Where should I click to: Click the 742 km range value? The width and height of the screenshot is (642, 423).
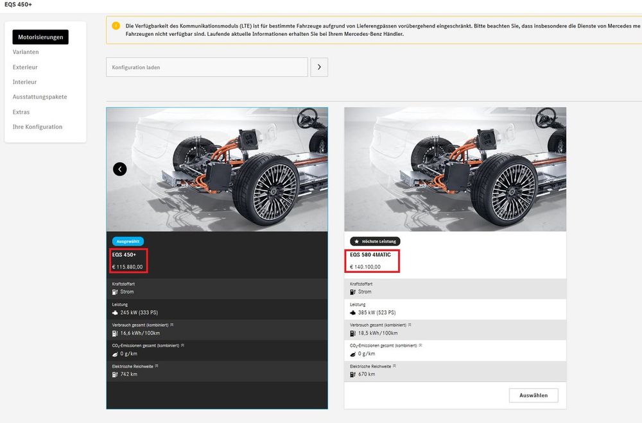click(x=129, y=374)
